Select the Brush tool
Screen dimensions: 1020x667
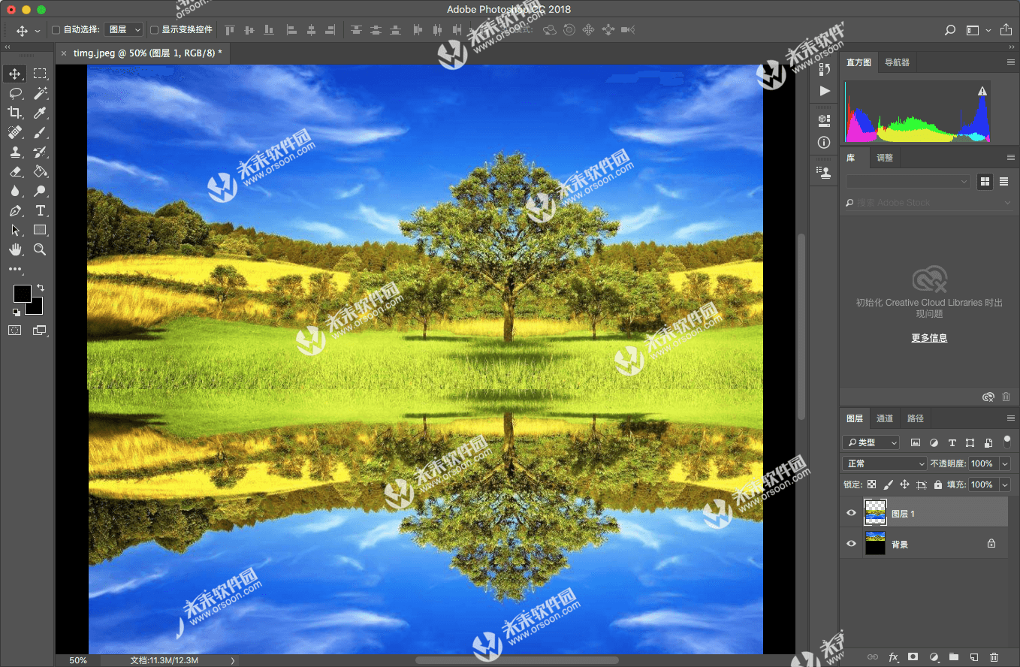click(40, 132)
